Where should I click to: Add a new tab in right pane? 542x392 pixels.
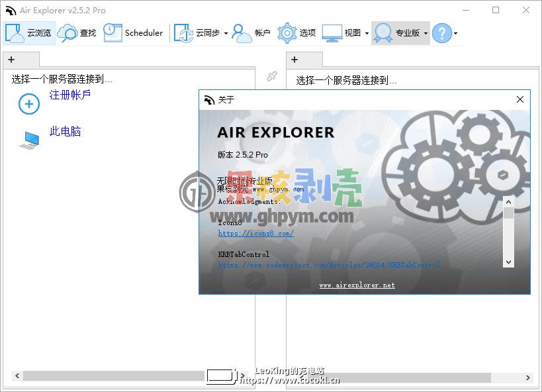[294, 60]
